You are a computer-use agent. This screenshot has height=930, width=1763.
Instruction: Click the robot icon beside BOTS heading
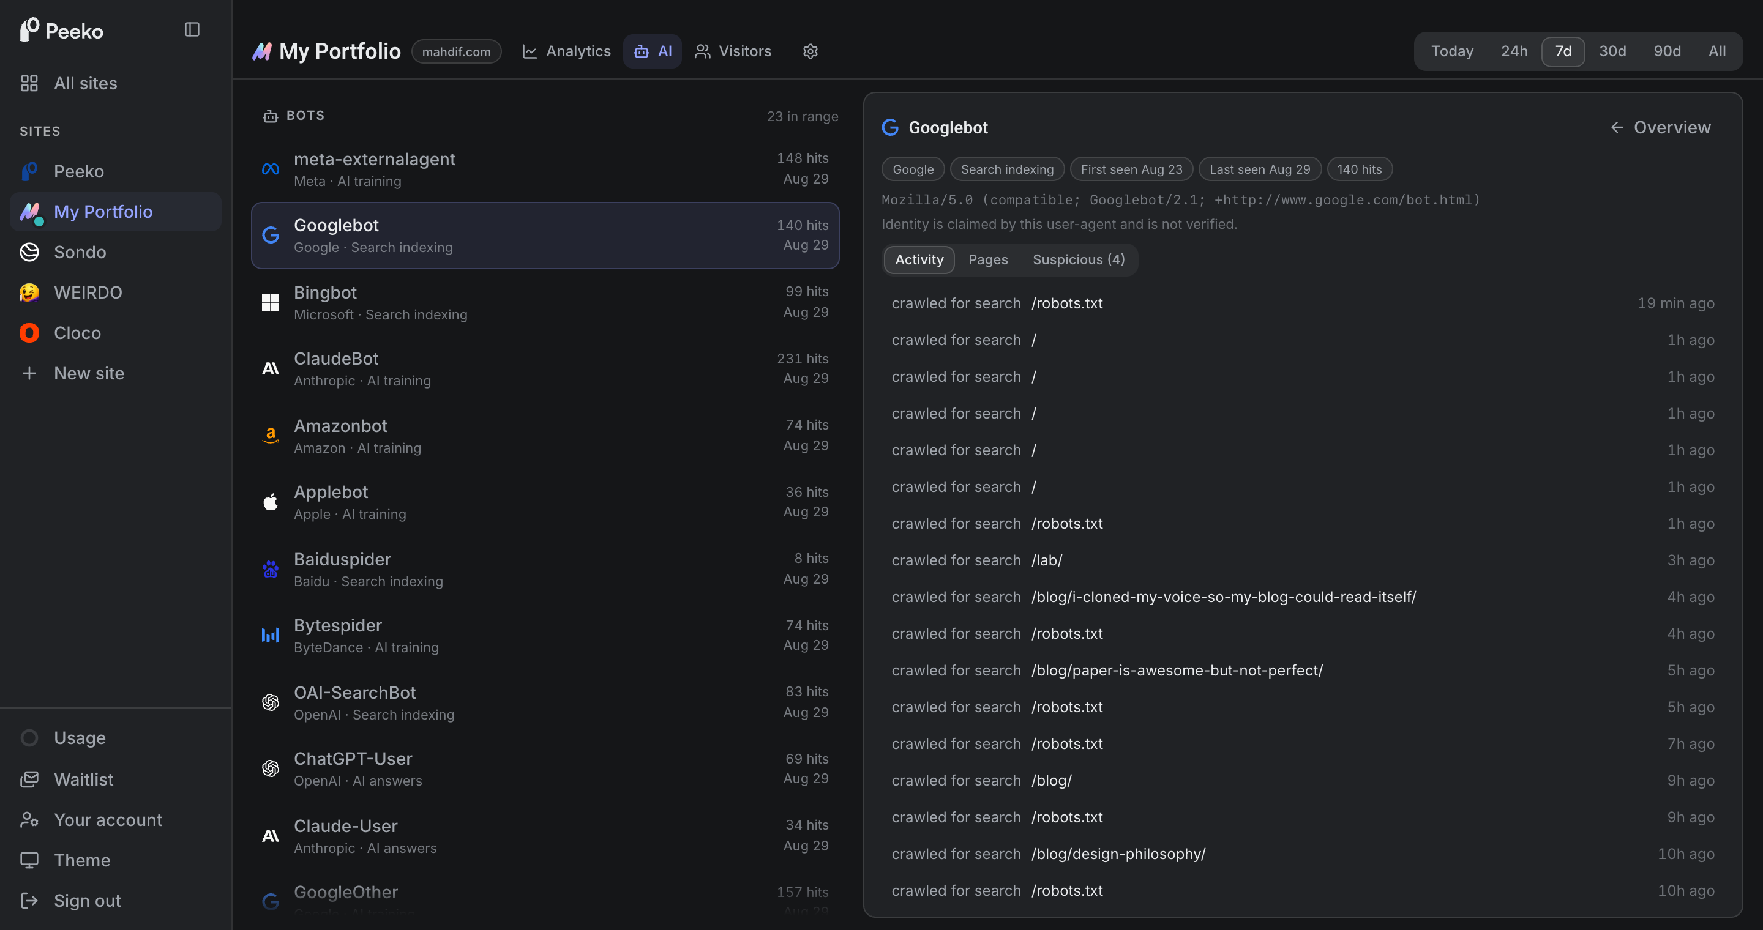[271, 116]
